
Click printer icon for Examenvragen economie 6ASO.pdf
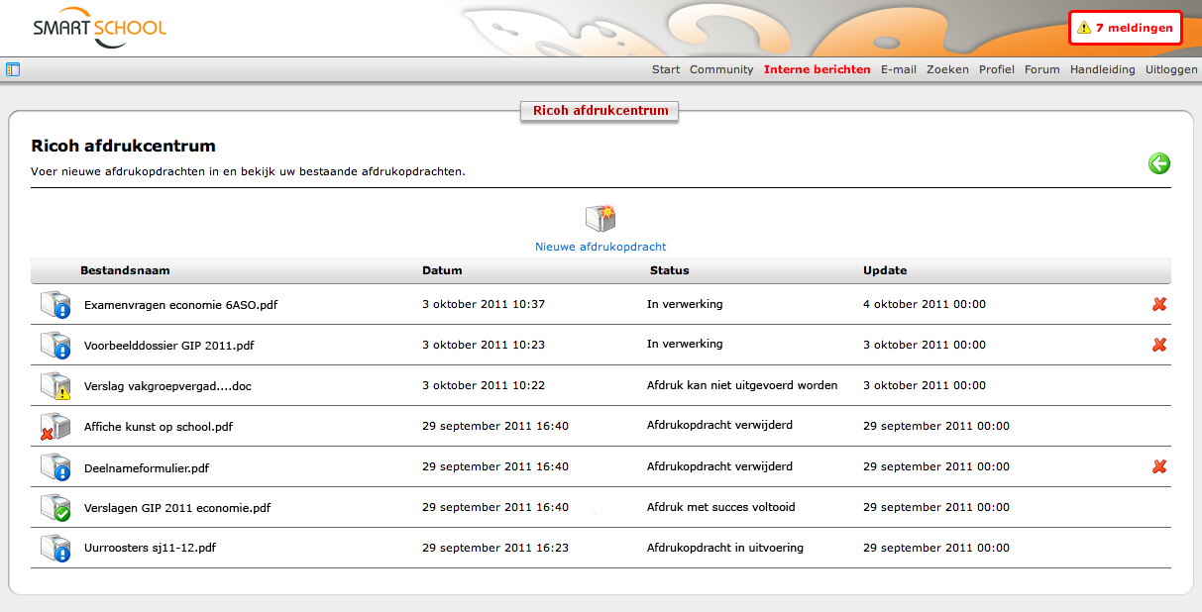(55, 304)
